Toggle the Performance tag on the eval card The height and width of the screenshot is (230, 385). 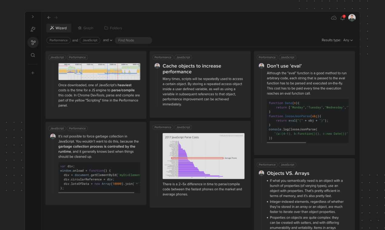(267, 57)
